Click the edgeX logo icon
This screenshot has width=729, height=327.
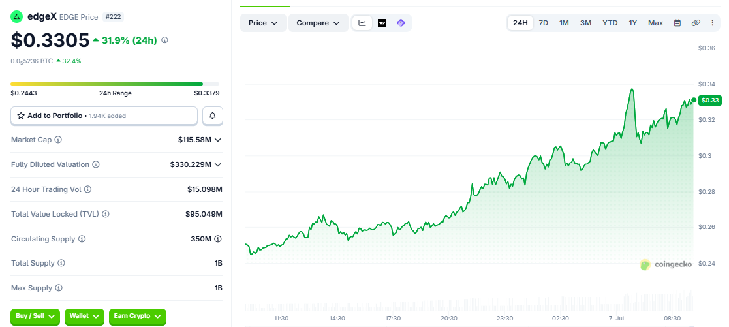coord(17,17)
